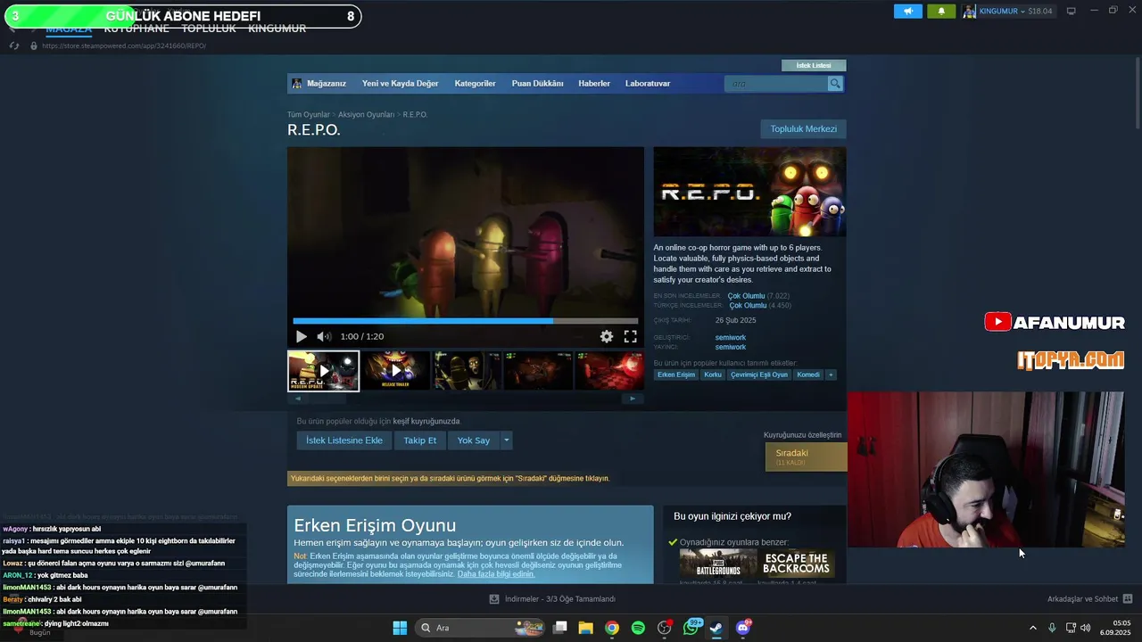The image size is (1142, 642).
Task: Open Steam announcements megaphone button
Action: [x=907, y=11]
